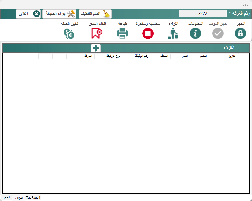Open the النزلاء guest with luggage icon
This screenshot has height=201, width=252.
pos(173,33)
